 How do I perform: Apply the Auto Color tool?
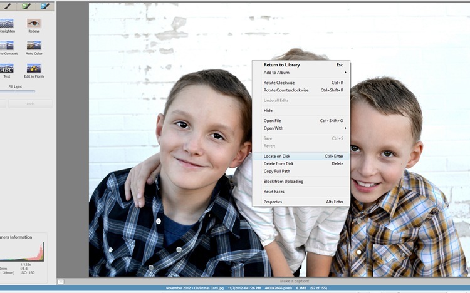tap(34, 46)
